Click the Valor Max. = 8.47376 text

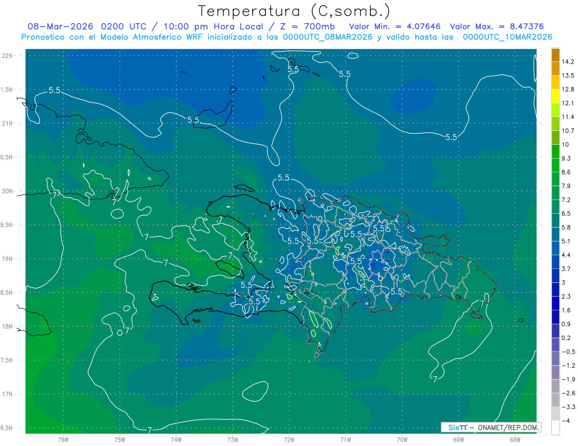pyautogui.click(x=497, y=26)
